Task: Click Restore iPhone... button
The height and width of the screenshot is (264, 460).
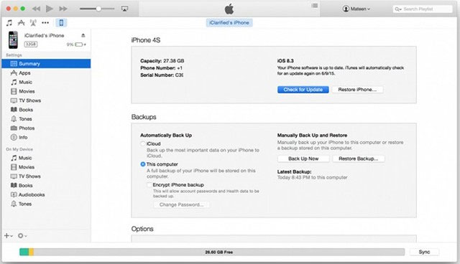Action: pyautogui.click(x=357, y=90)
